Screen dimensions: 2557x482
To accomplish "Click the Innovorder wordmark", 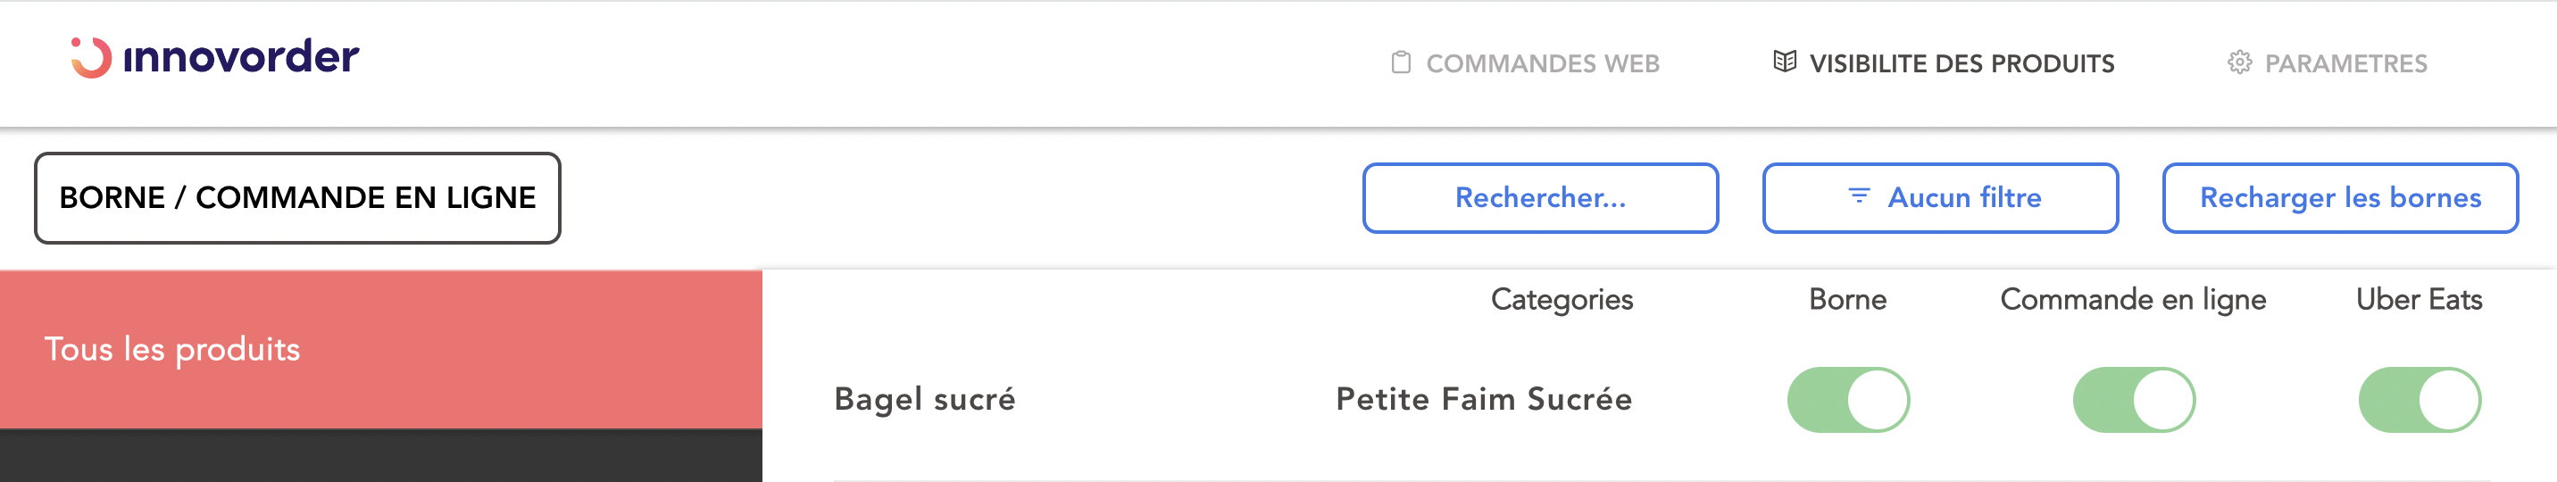I will coord(241,57).
